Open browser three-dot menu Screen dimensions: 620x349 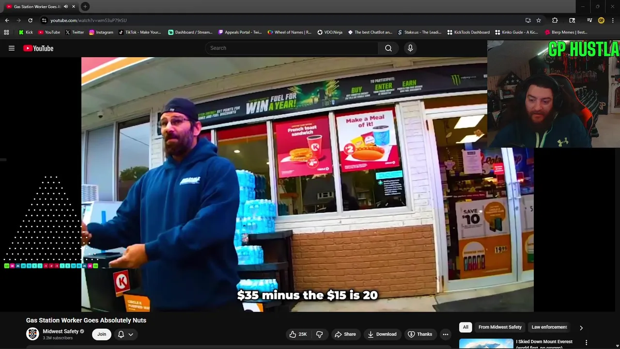tap(613, 20)
